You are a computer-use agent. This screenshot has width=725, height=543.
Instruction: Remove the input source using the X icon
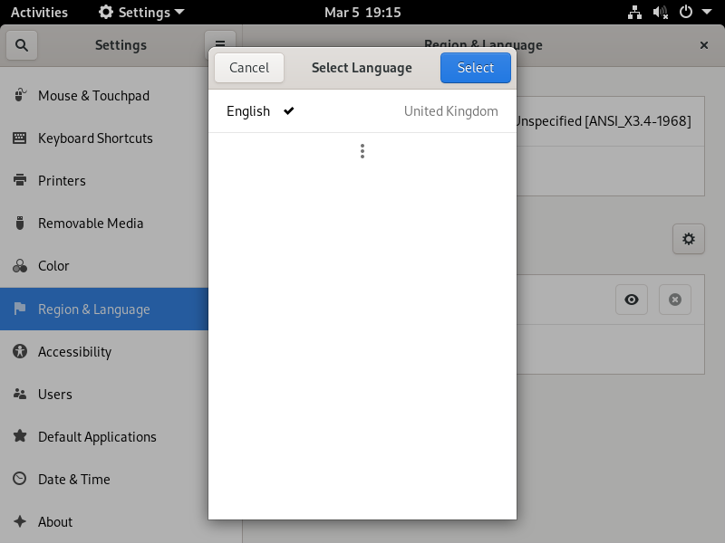(675, 300)
